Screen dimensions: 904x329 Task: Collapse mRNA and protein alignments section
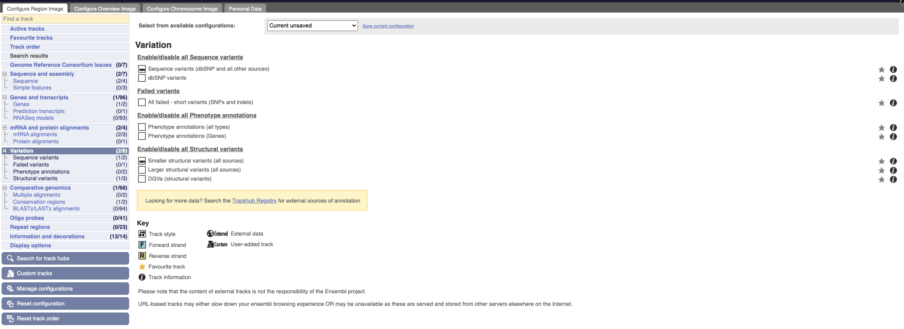tap(5, 128)
